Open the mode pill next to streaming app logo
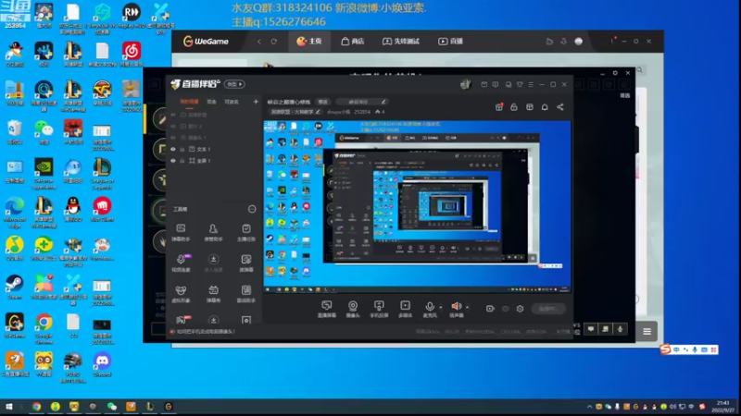741x416 pixels. (x=234, y=84)
